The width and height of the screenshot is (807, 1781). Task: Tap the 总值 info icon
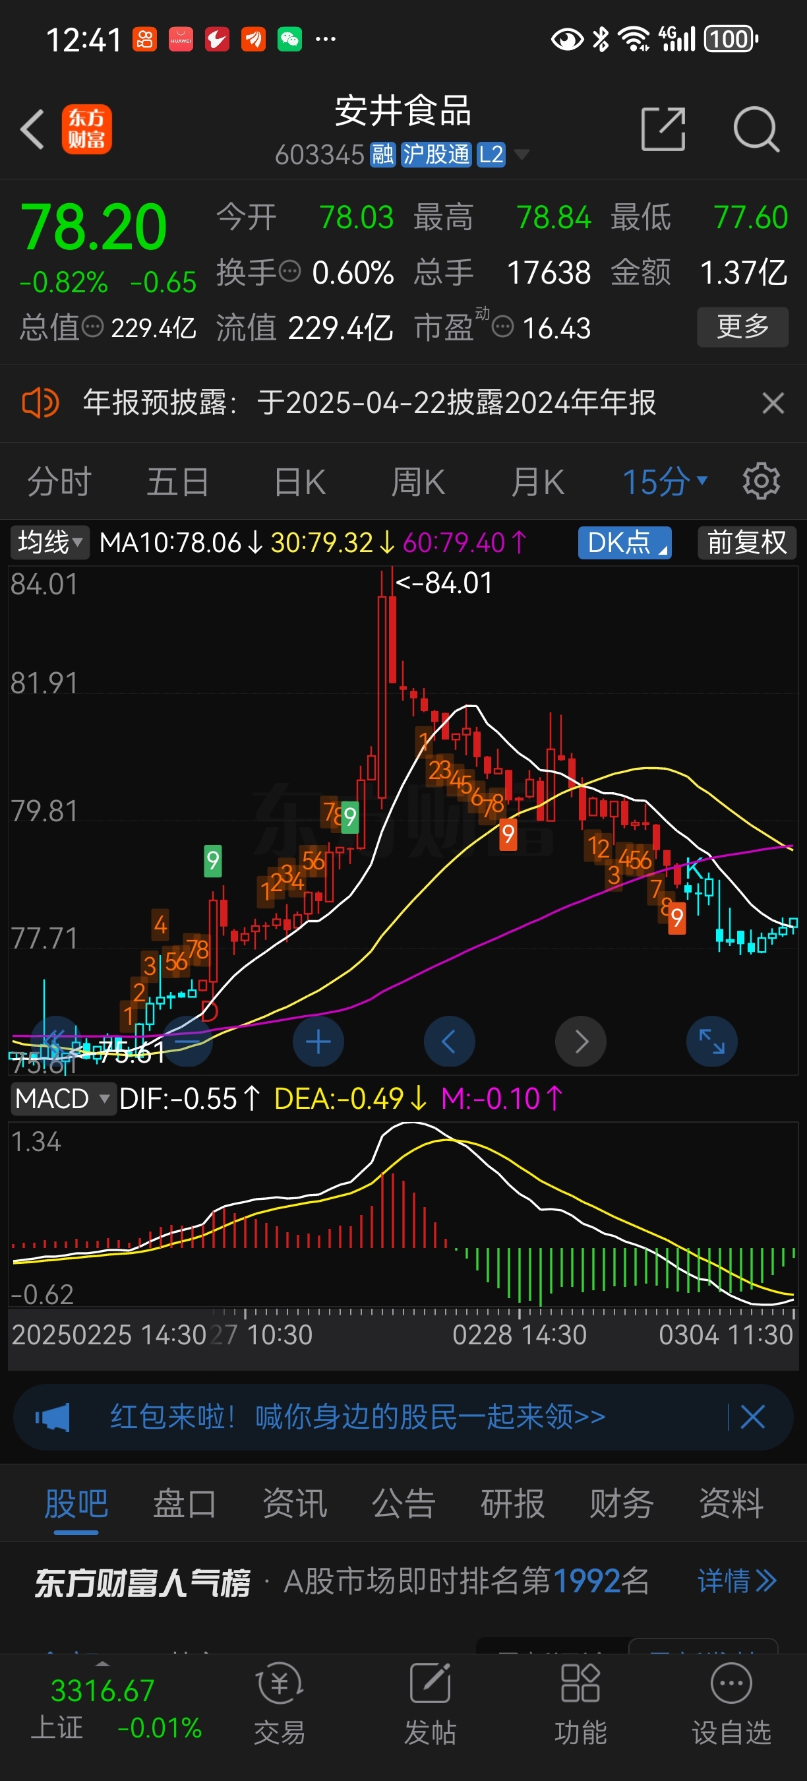(x=92, y=327)
